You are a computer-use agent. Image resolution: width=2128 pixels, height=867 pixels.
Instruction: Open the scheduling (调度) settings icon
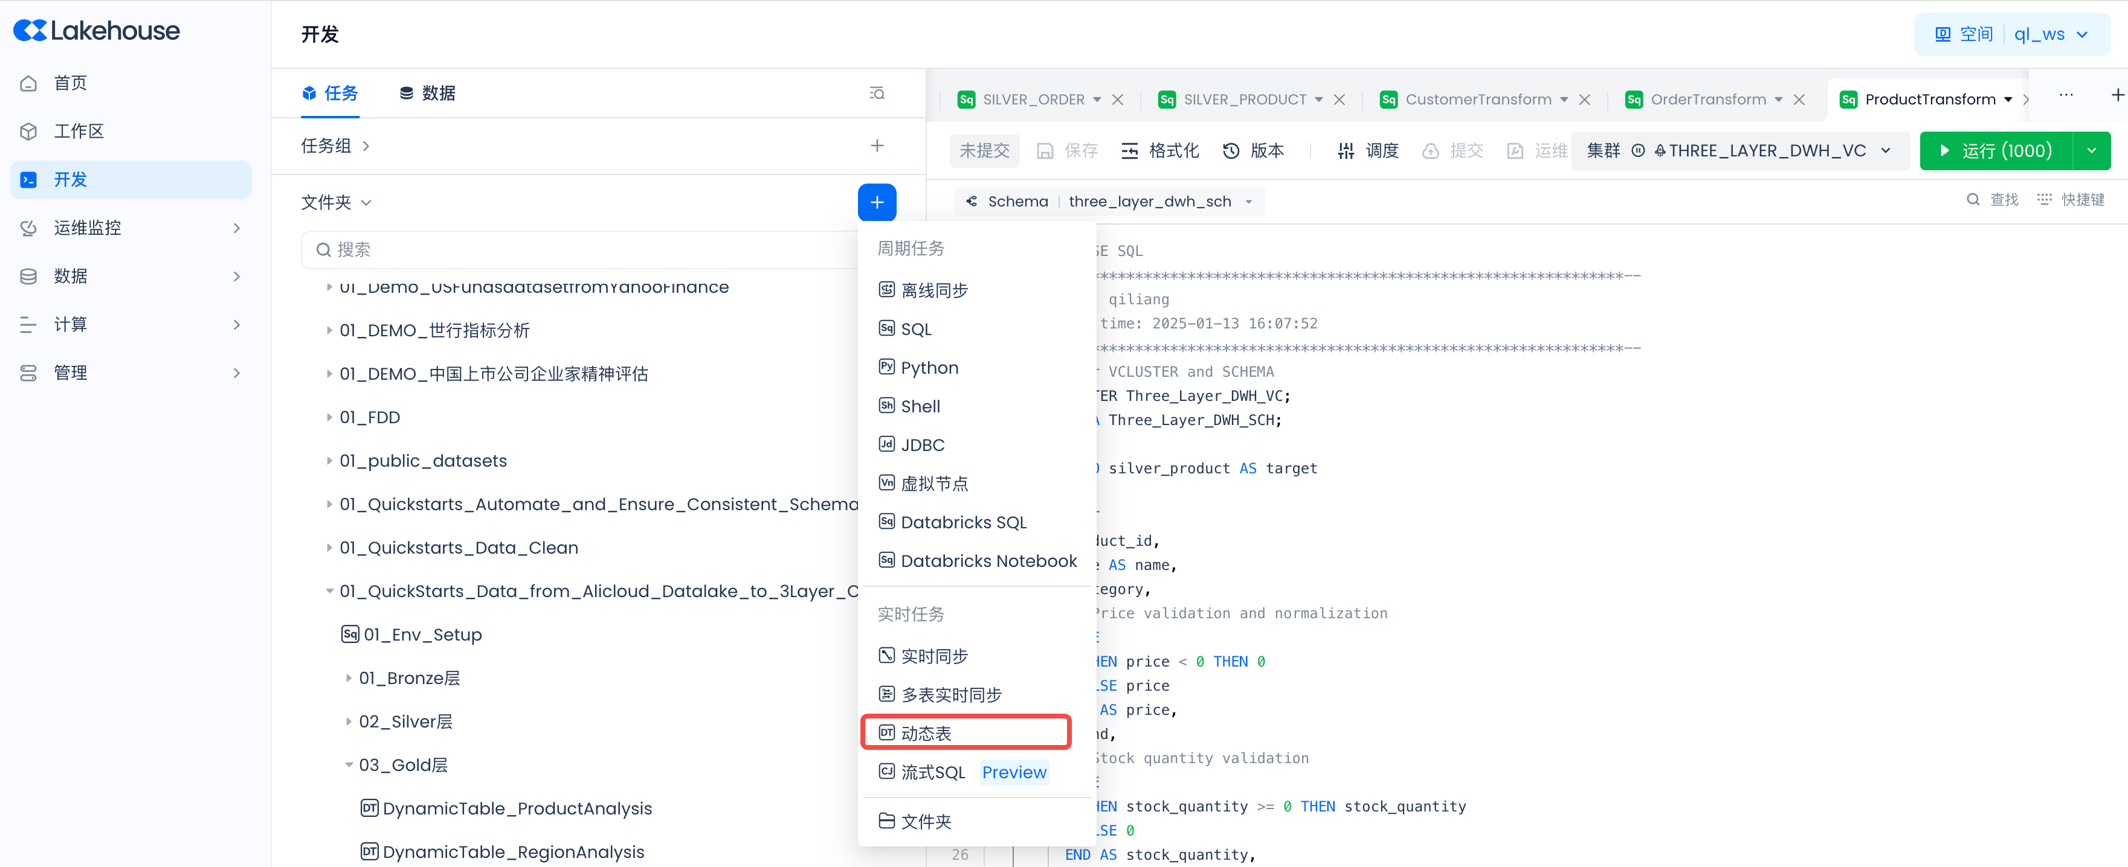(x=1346, y=150)
